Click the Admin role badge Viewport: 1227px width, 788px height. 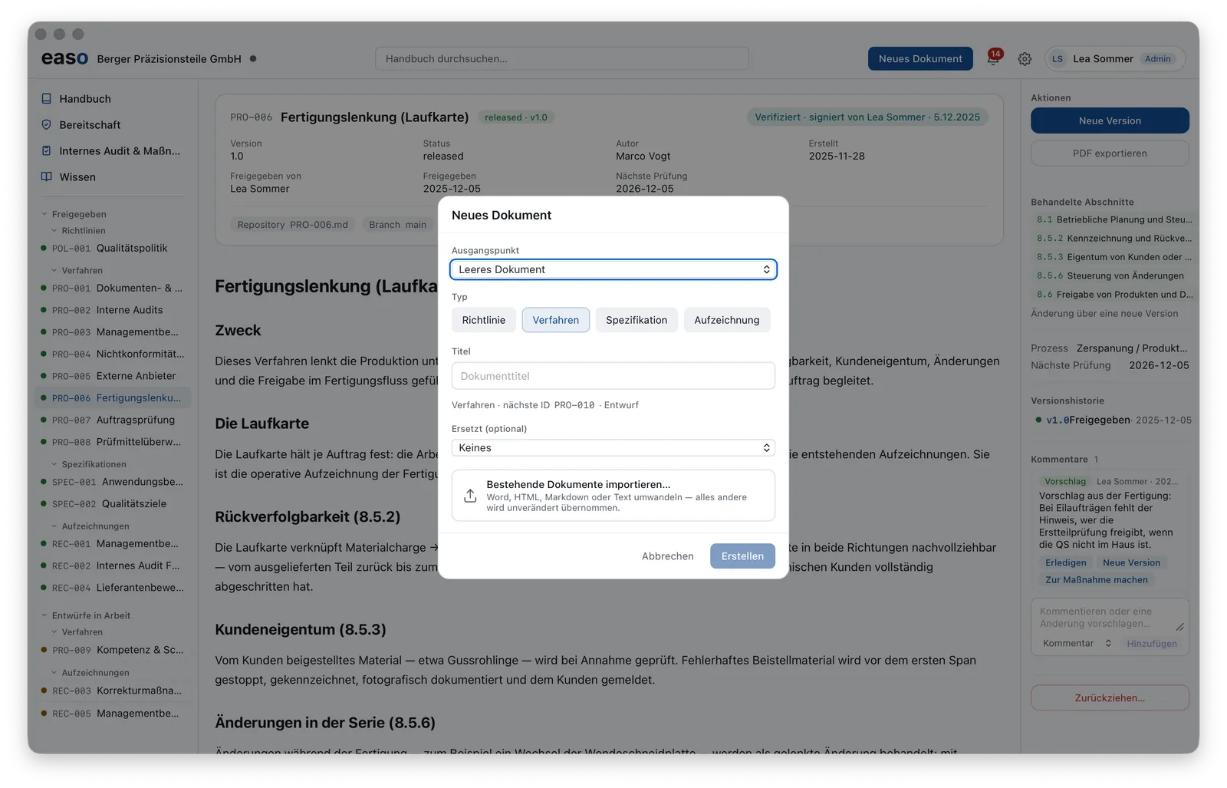pos(1157,59)
